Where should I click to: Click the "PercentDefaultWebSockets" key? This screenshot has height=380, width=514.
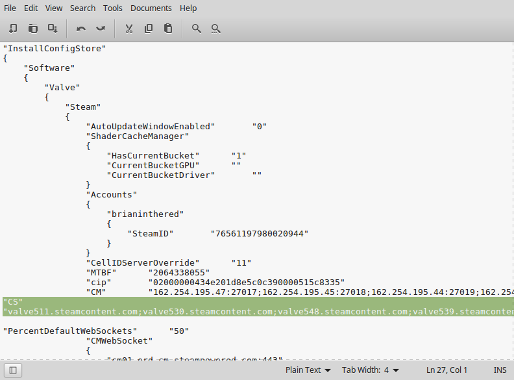coord(70,331)
